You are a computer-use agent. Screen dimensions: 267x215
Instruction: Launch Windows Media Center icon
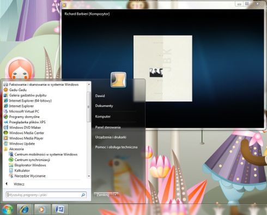pos(6,133)
